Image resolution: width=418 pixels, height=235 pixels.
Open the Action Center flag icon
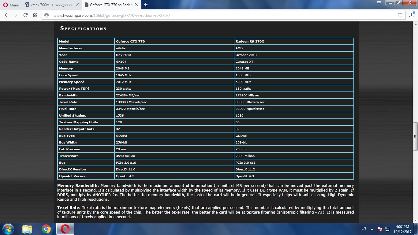point(380,229)
